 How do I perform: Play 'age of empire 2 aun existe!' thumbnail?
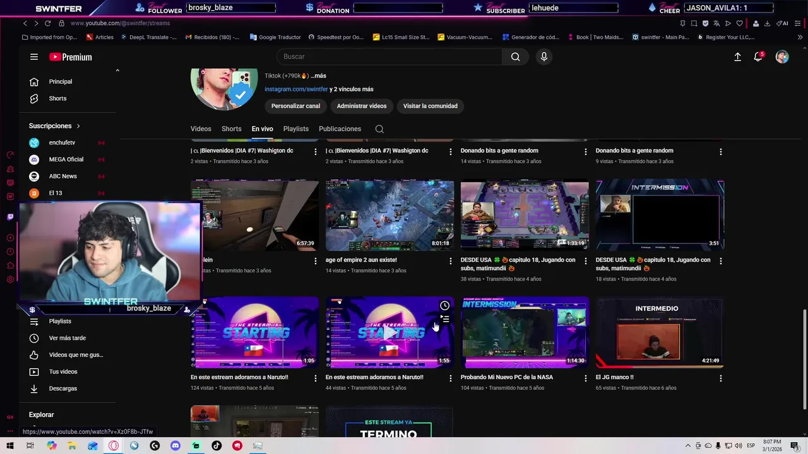[x=389, y=215]
